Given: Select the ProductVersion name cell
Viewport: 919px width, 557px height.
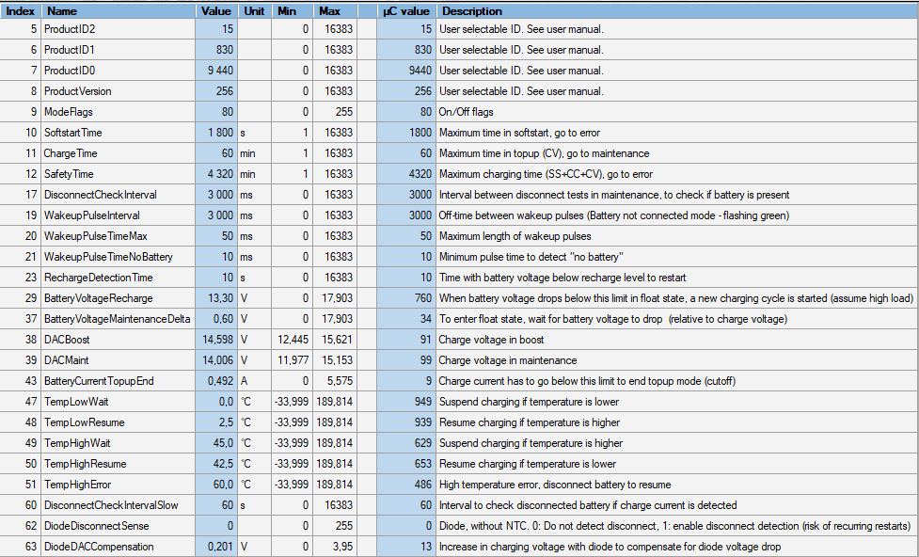Looking at the screenshot, I should 77,91.
